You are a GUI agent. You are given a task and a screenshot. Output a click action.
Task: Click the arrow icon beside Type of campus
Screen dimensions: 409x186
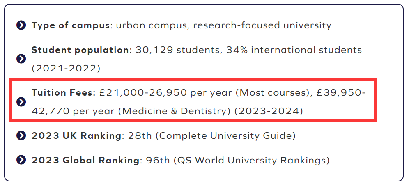point(21,25)
